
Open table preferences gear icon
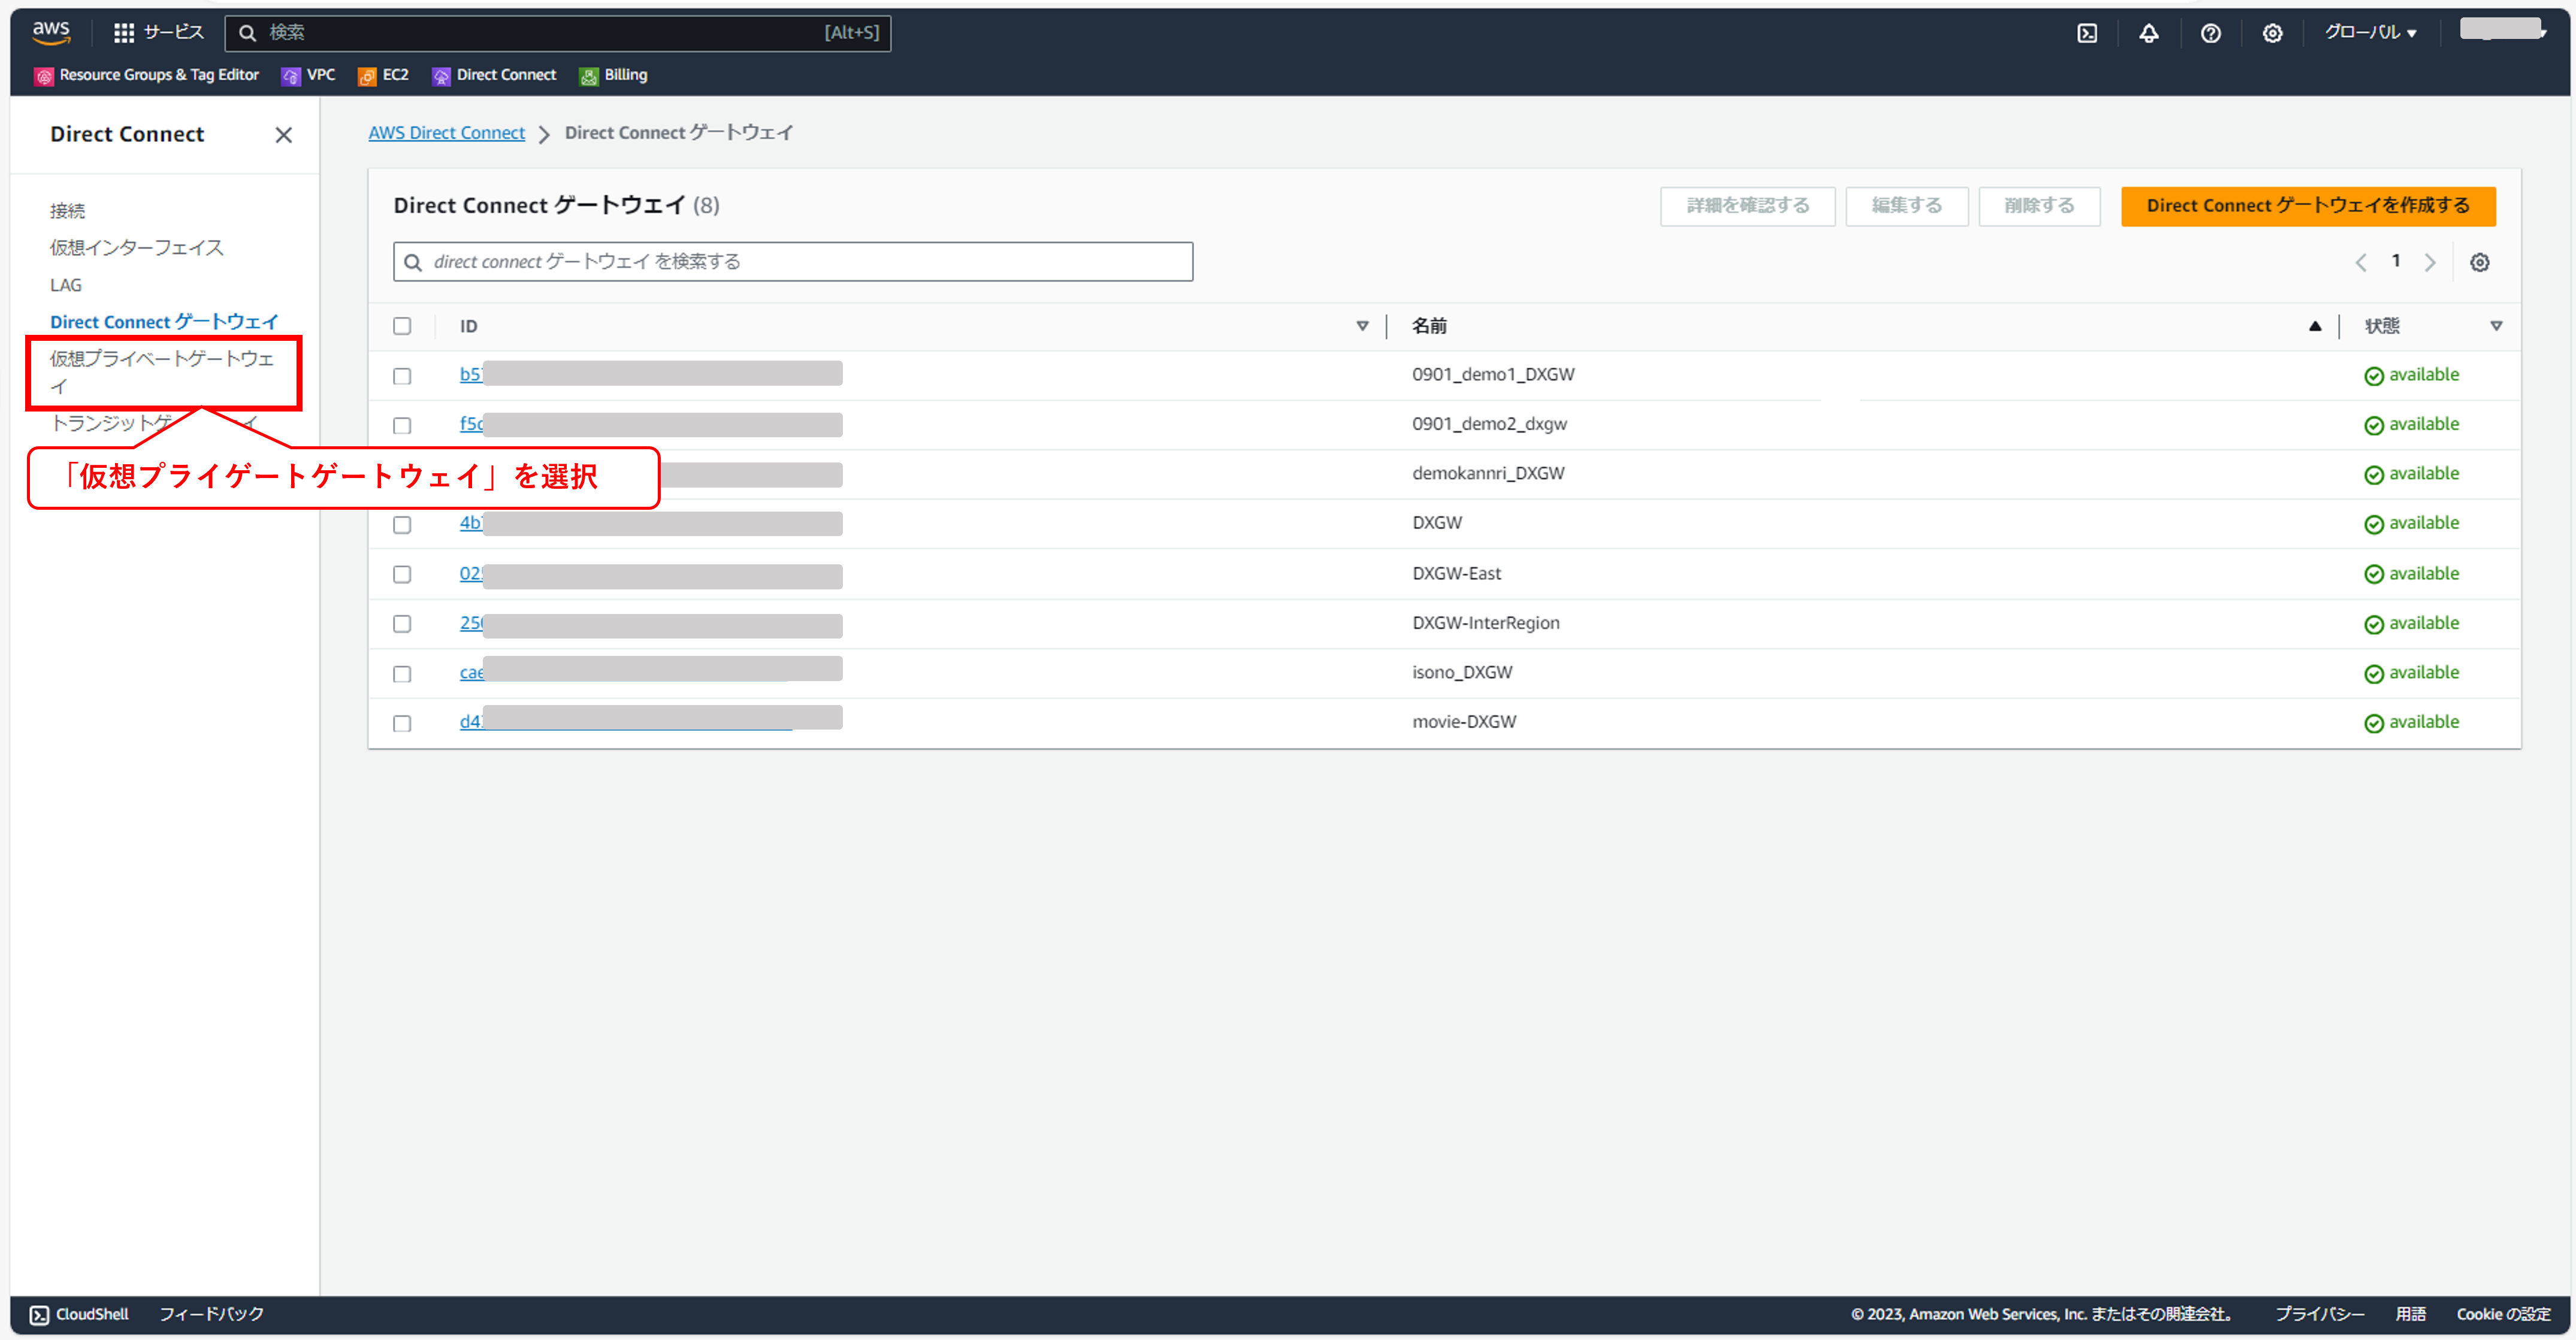[2479, 262]
